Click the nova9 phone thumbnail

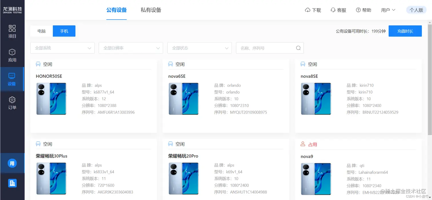click(x=316, y=179)
